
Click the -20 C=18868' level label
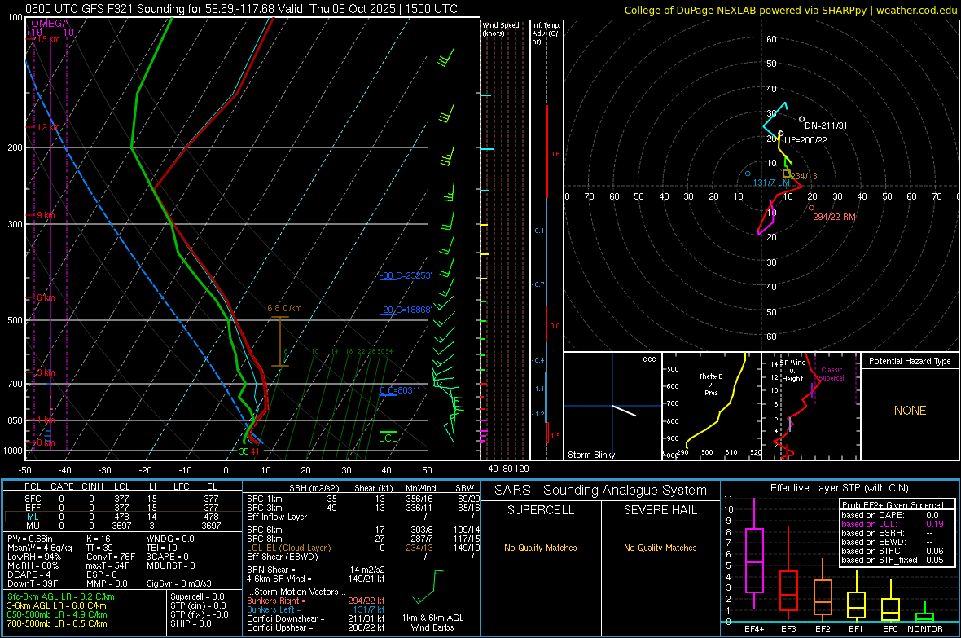(x=406, y=310)
